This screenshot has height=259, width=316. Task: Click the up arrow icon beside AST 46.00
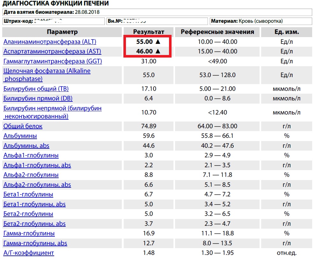(157, 51)
